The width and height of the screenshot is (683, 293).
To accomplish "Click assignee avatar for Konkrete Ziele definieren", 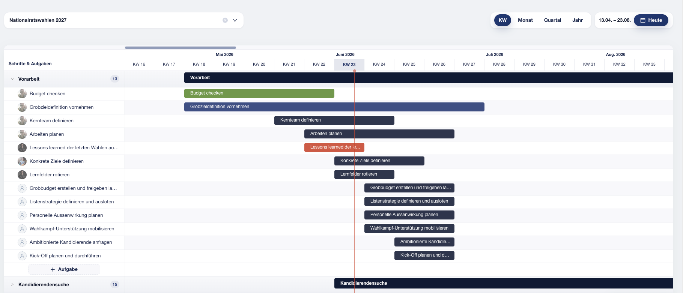I will (22, 161).
